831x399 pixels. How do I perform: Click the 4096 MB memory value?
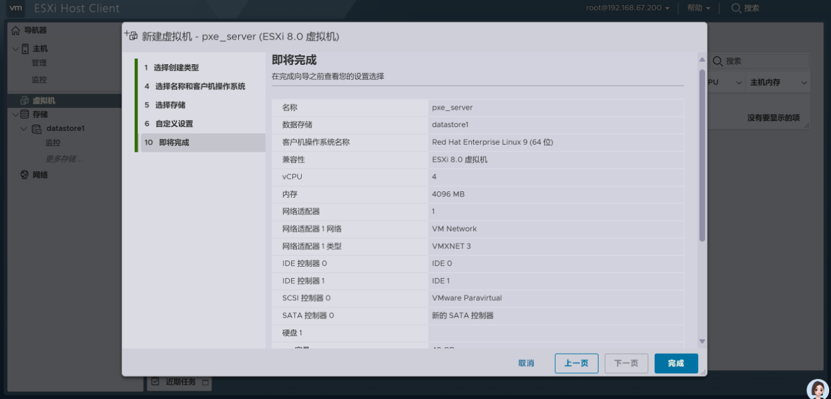(448, 194)
